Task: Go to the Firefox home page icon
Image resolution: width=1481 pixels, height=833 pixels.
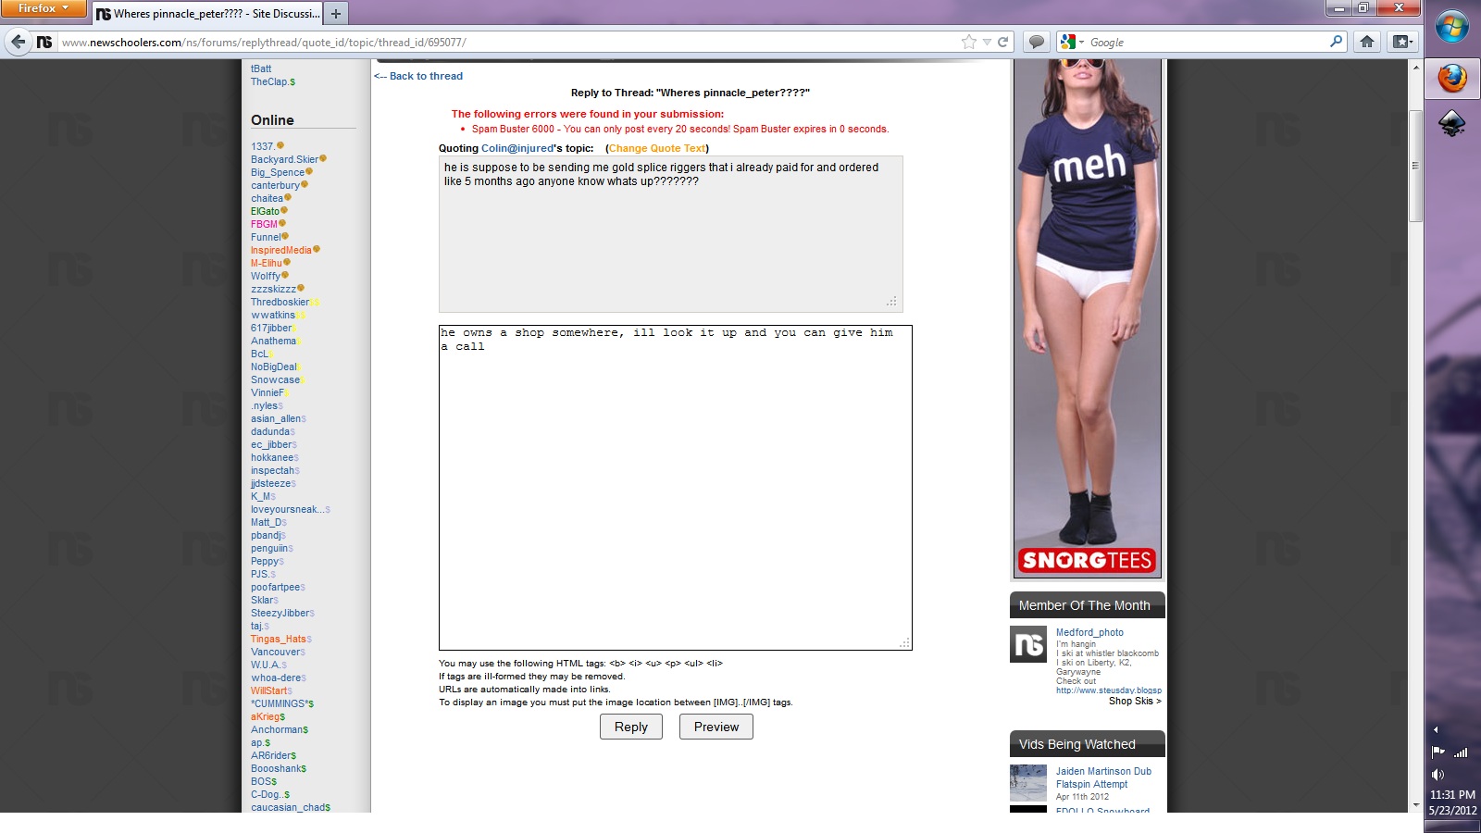Action: coord(1367,42)
